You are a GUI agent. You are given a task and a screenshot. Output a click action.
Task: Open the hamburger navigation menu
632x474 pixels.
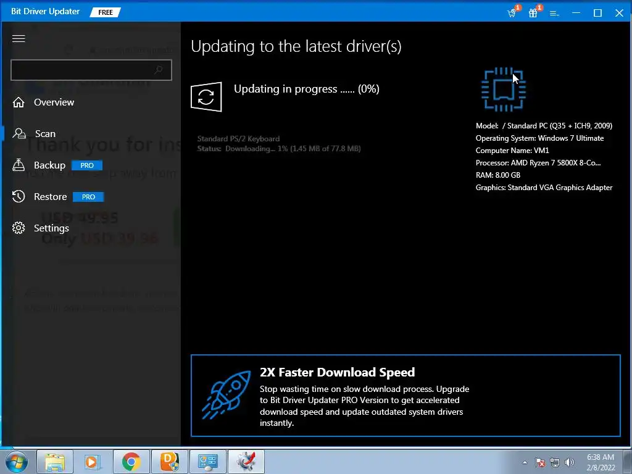(19, 38)
